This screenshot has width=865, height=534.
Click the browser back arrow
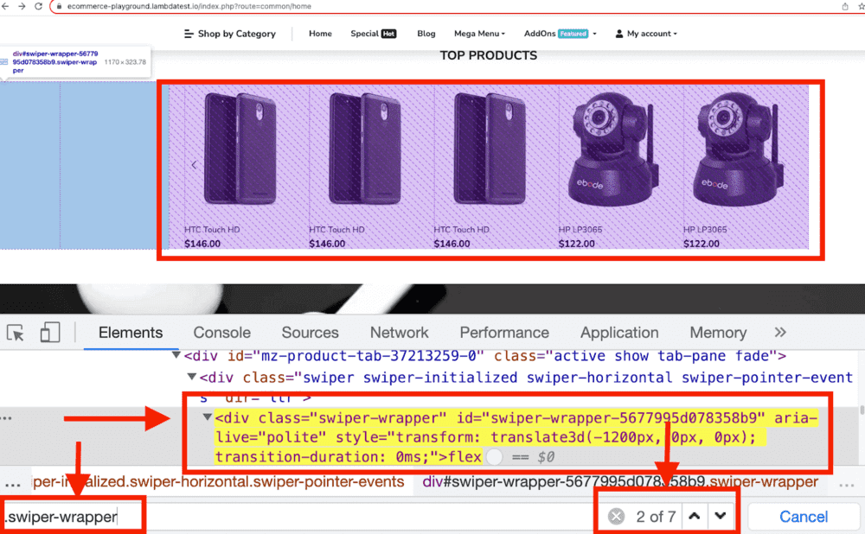click(x=5, y=6)
